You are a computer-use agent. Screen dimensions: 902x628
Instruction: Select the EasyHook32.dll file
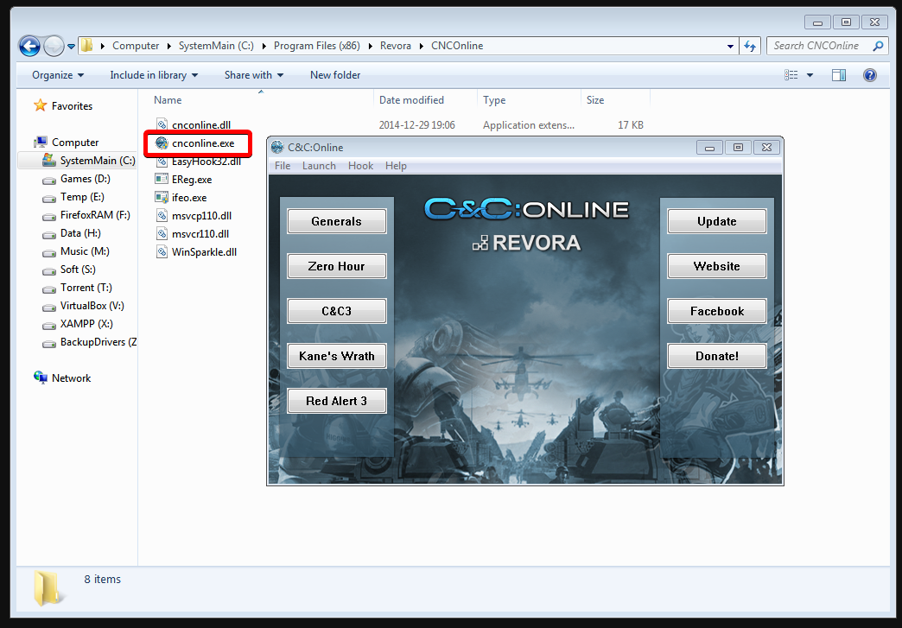(x=199, y=162)
